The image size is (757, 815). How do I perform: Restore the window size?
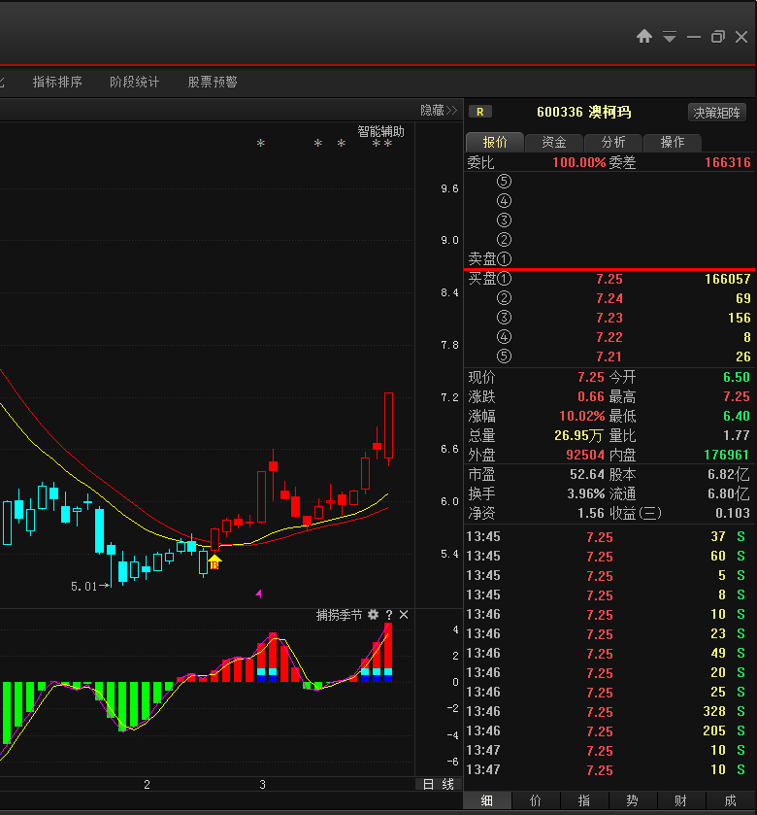click(717, 36)
